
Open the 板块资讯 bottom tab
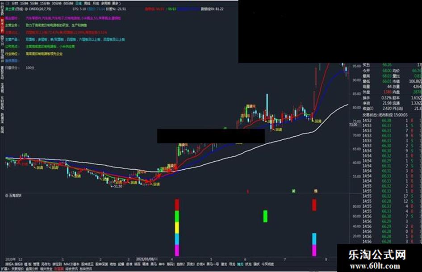pos(86,269)
